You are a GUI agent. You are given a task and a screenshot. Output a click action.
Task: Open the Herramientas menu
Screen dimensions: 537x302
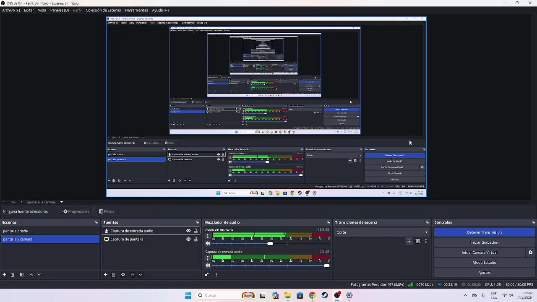coord(136,10)
